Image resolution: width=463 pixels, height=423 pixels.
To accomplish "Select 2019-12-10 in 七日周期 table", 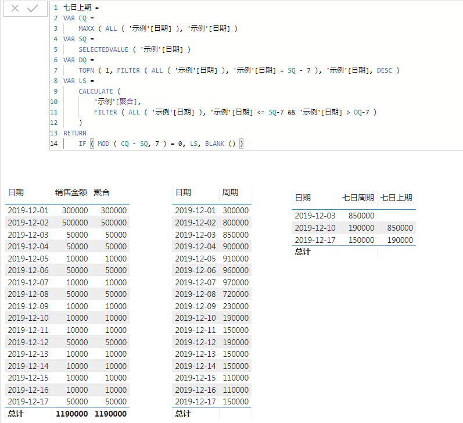I will [315, 228].
